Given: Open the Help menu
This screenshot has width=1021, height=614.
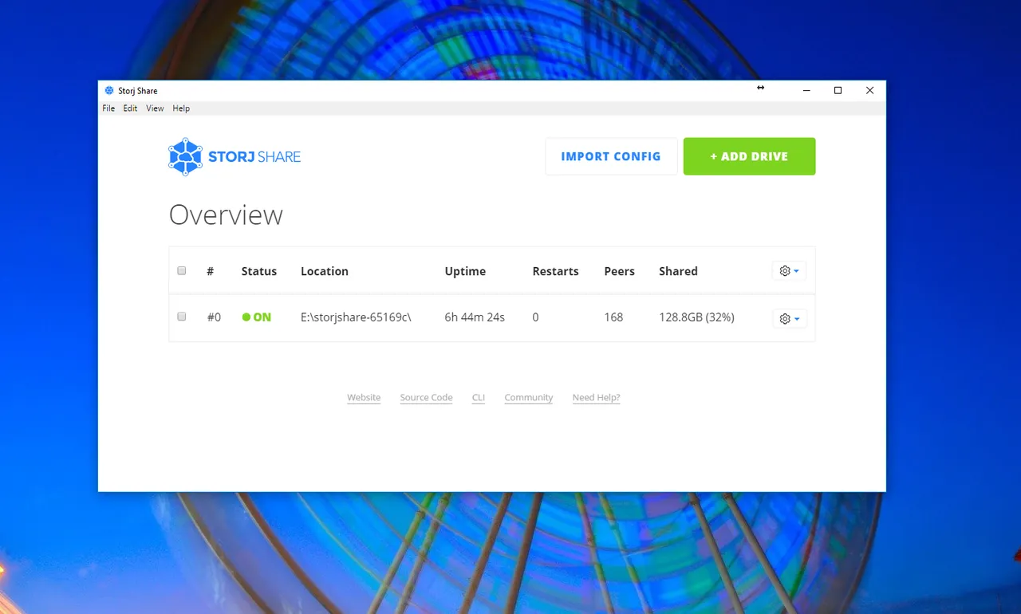Looking at the screenshot, I should click(181, 108).
